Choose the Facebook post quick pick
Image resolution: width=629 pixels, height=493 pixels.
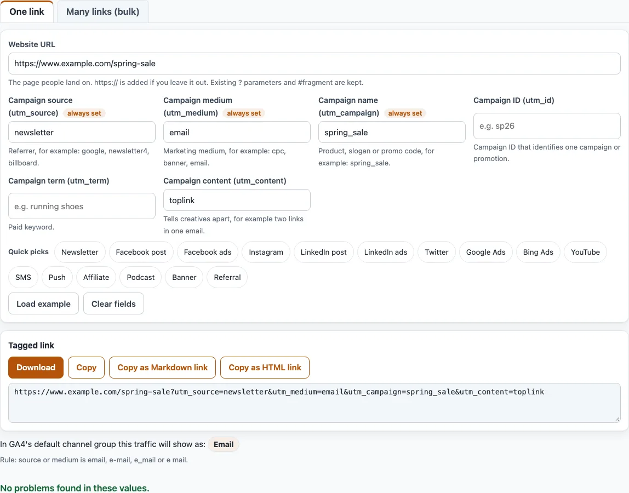(x=141, y=252)
